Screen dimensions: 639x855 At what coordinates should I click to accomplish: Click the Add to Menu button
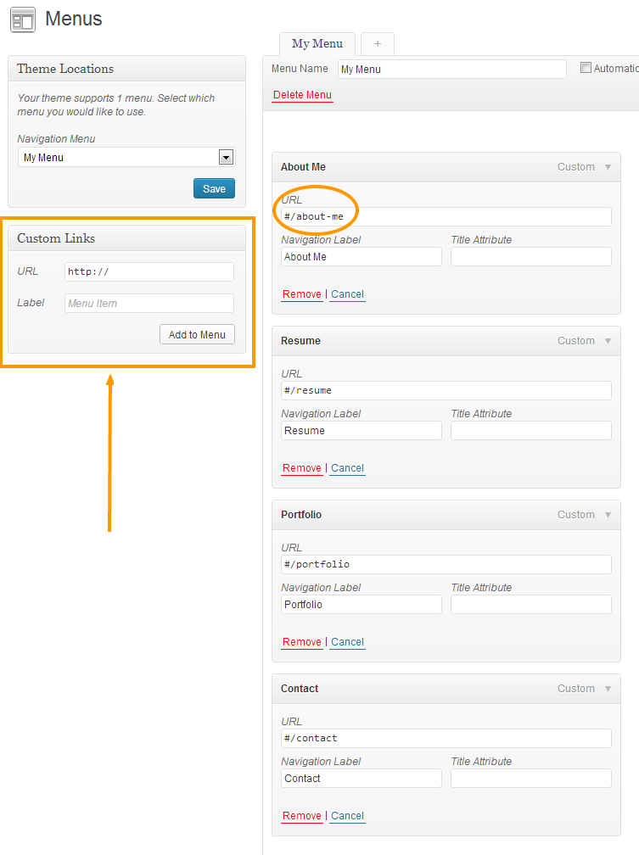(197, 334)
